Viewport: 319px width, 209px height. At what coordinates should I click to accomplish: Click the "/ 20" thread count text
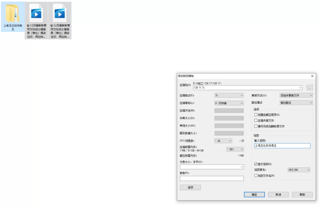(x=242, y=141)
